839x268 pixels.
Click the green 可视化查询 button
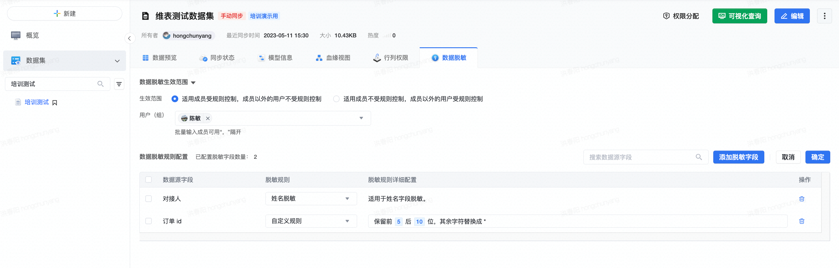pyautogui.click(x=739, y=16)
